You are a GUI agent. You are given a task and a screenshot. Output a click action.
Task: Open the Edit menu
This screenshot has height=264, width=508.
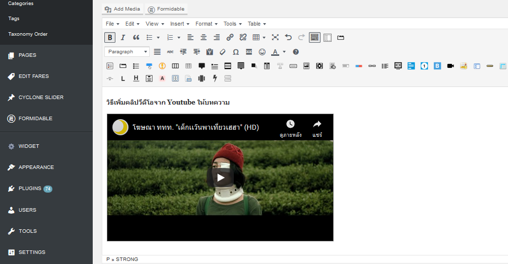pos(132,24)
